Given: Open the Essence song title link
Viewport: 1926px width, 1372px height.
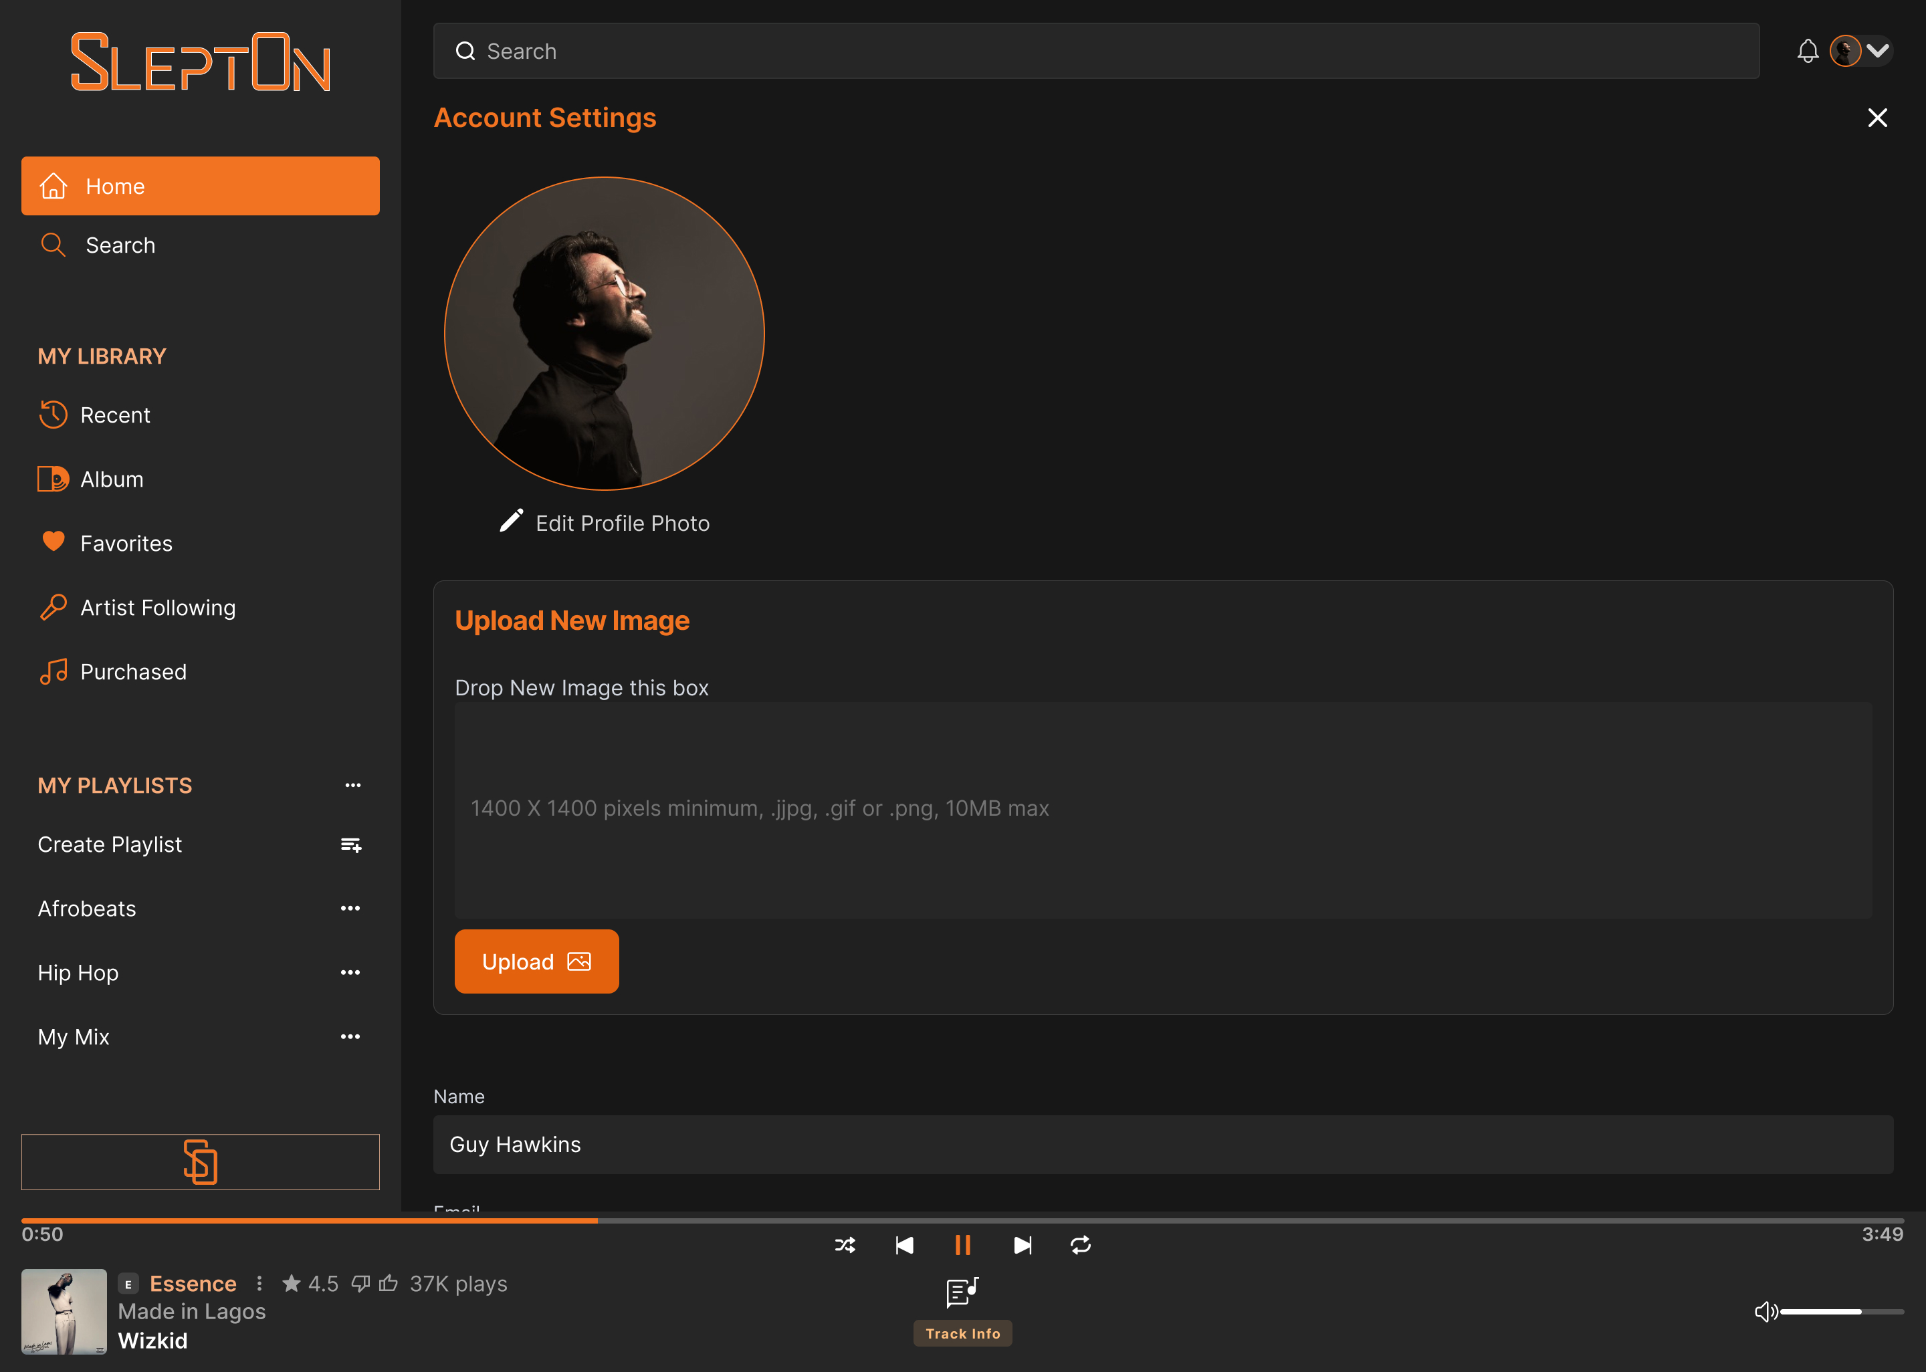Looking at the screenshot, I should click(193, 1283).
